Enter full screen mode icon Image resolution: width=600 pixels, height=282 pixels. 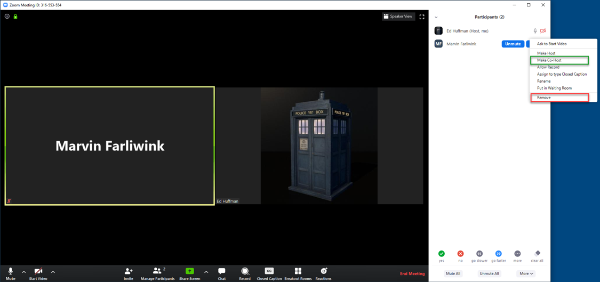[422, 17]
